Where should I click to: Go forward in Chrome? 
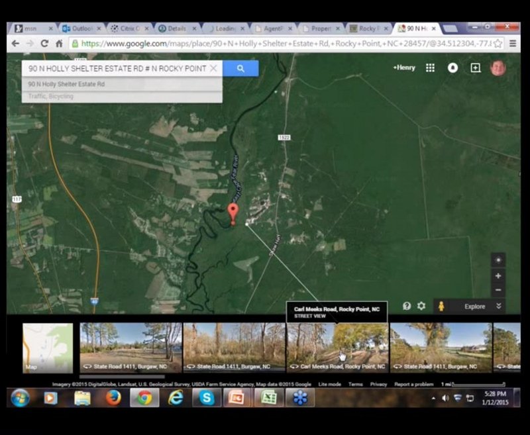coord(30,44)
